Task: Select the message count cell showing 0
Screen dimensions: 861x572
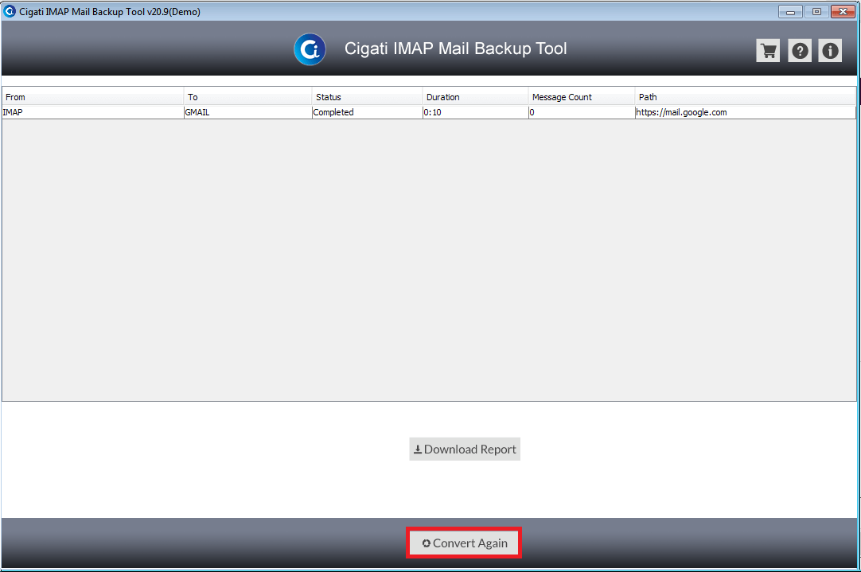Action: tap(582, 112)
